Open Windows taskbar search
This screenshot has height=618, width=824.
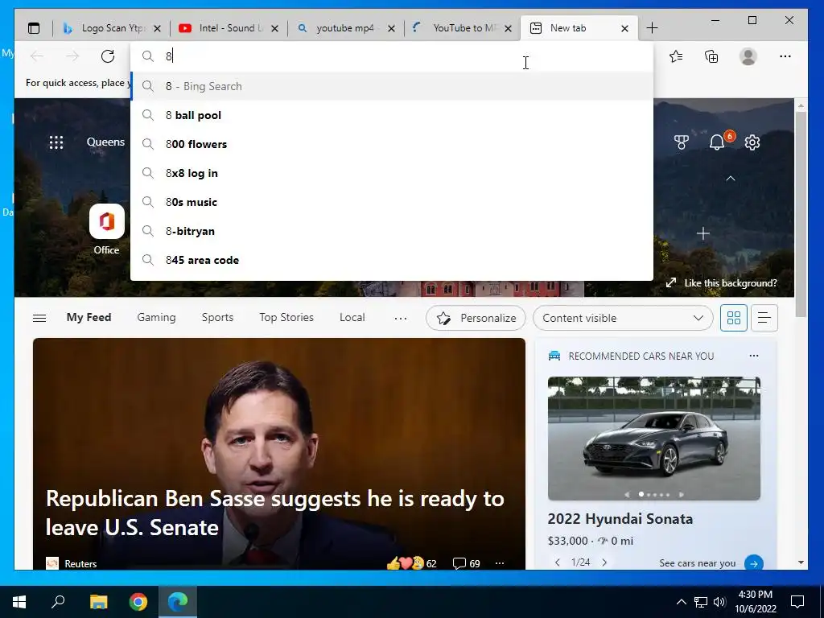click(58, 602)
